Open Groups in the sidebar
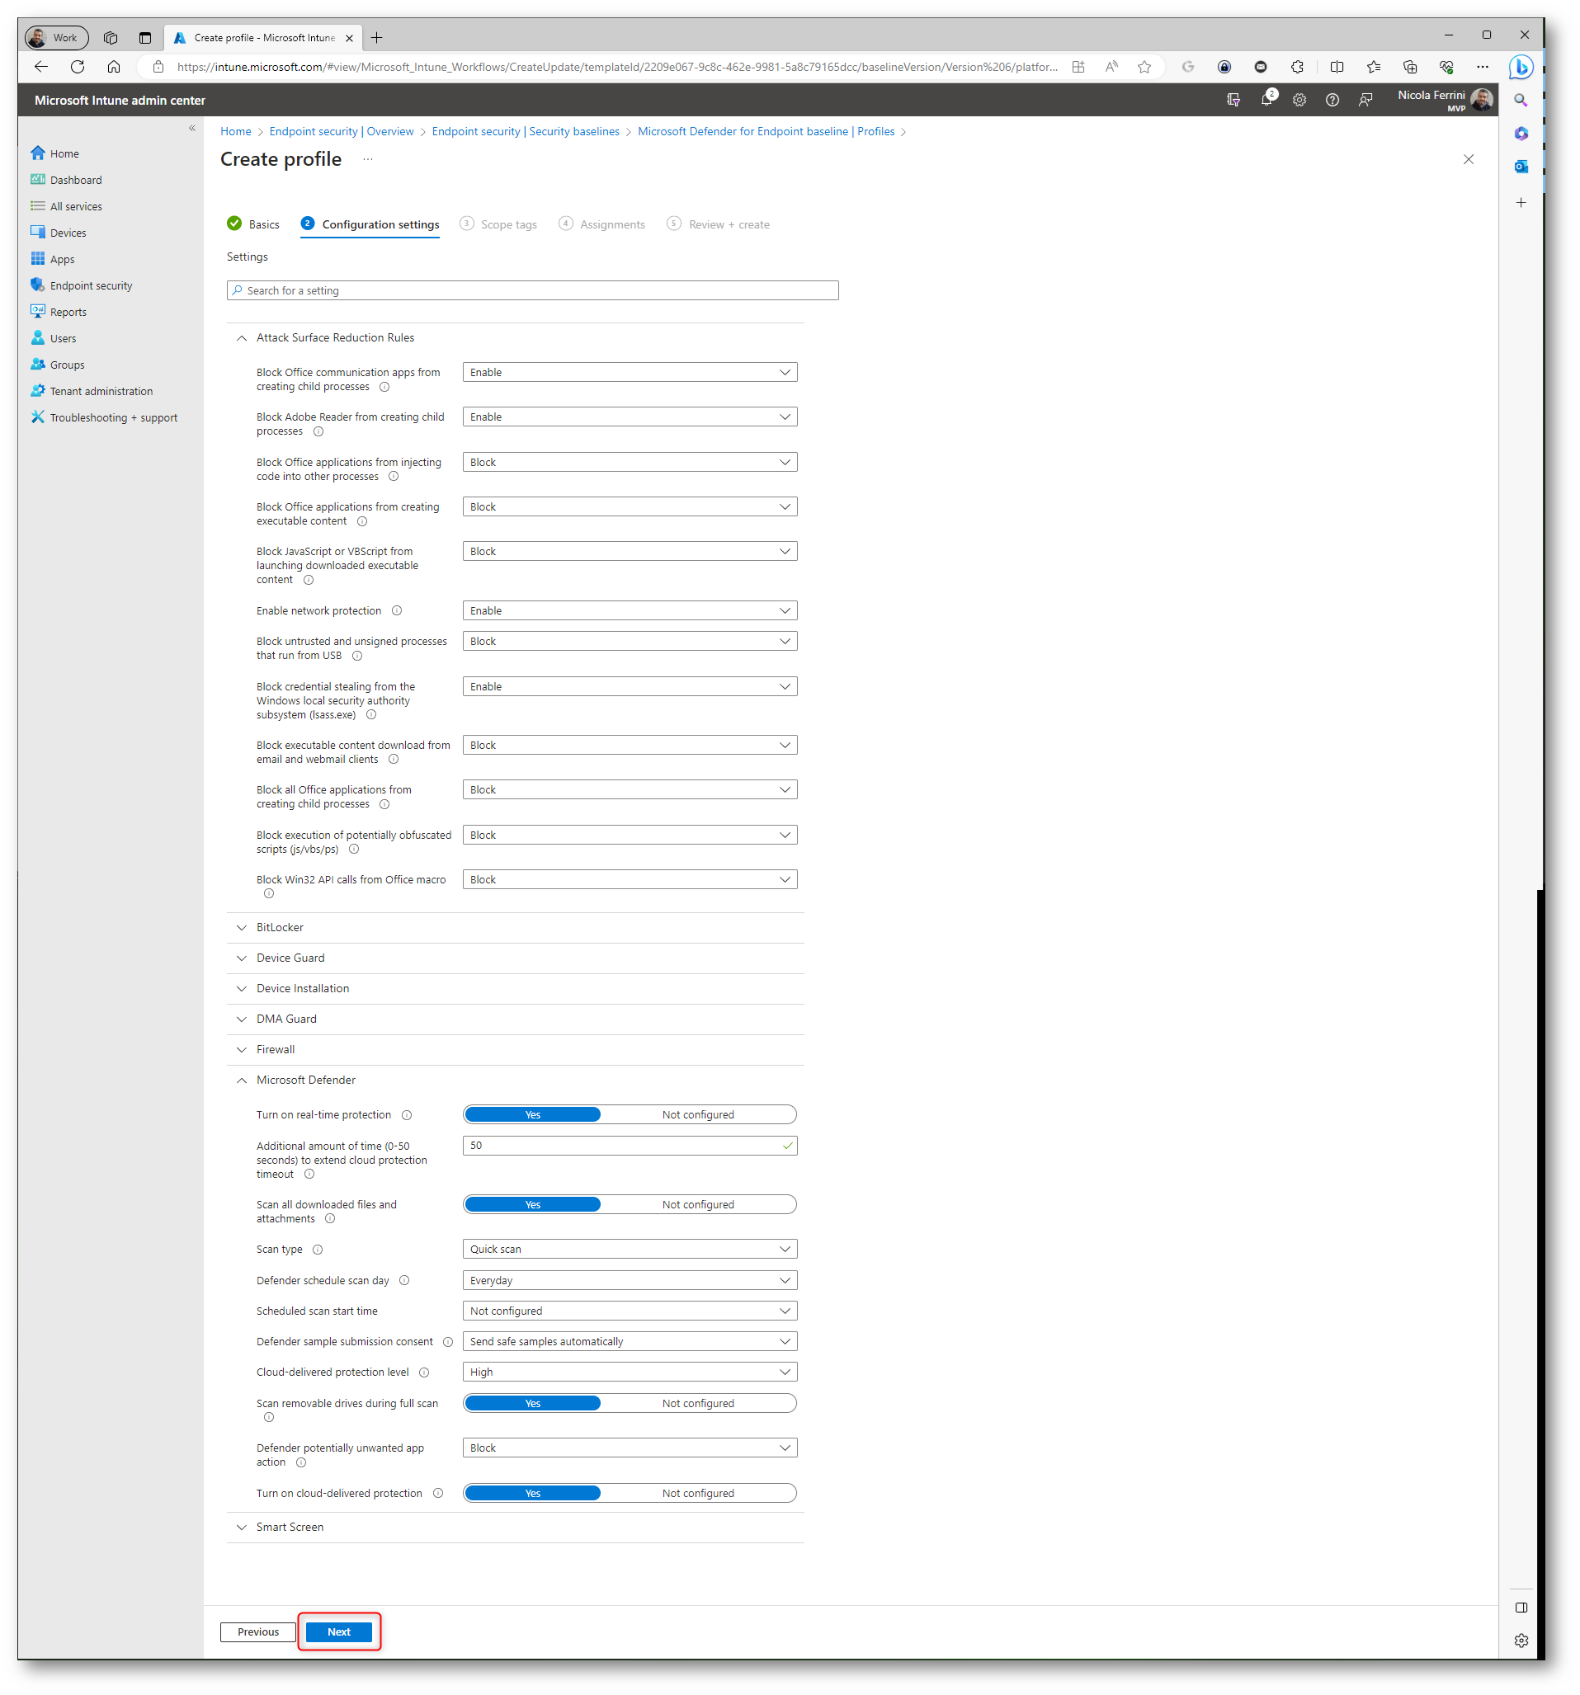This screenshot has width=1580, height=1695. point(67,365)
